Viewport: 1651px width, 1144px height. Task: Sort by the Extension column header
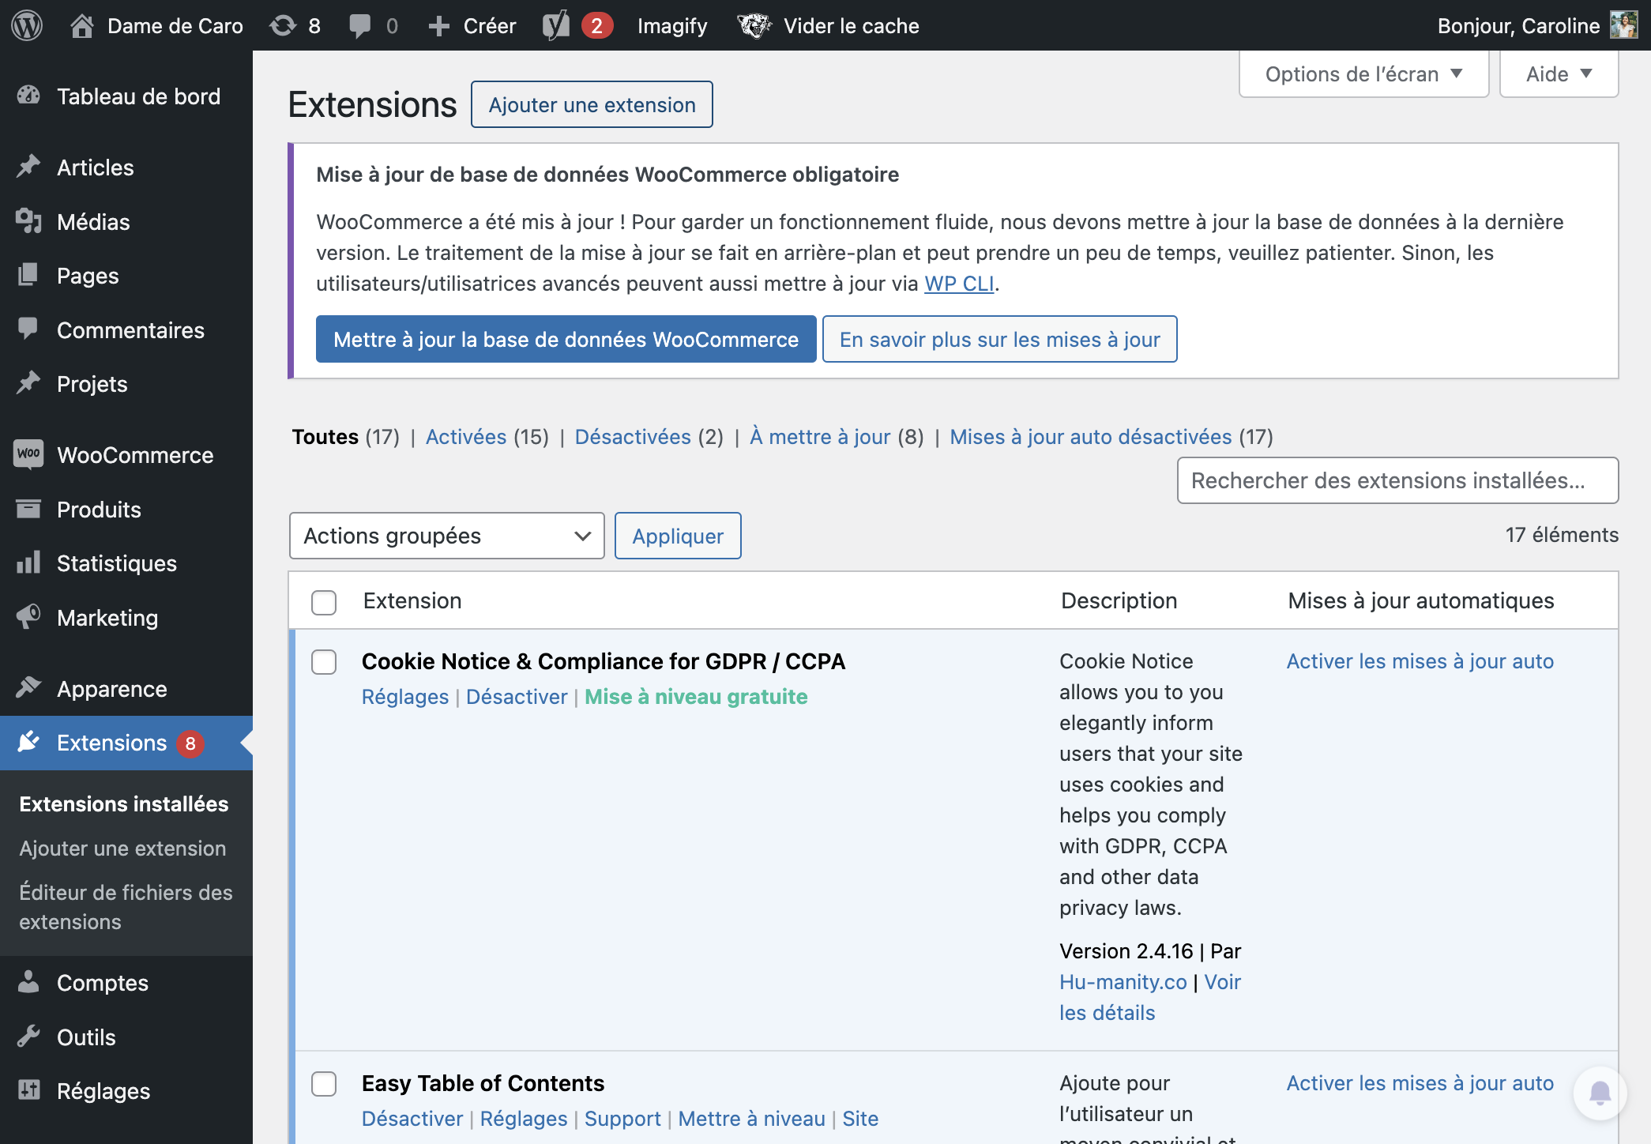pyautogui.click(x=412, y=600)
